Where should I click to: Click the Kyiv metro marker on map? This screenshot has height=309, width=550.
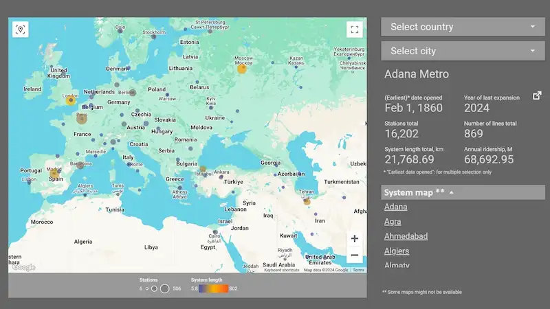tap(211, 108)
